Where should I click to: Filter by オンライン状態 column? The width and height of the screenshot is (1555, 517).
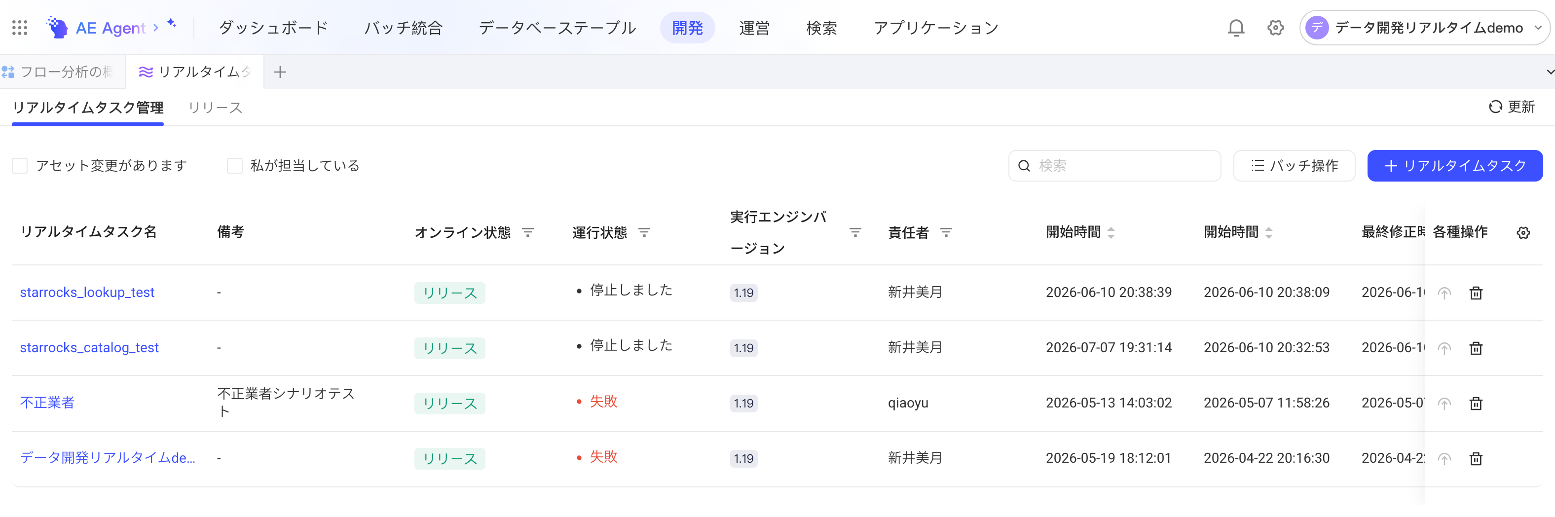coord(527,232)
